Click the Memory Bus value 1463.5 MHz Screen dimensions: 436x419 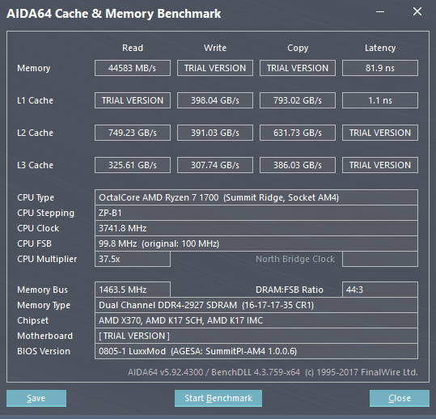(x=133, y=290)
